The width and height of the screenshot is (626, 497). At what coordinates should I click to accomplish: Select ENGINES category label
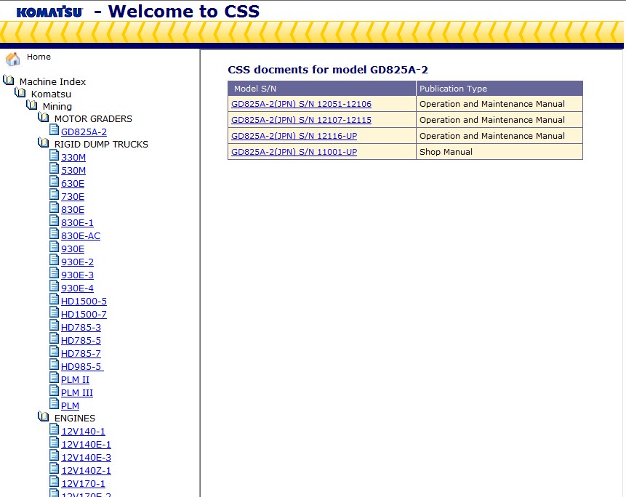pos(75,418)
